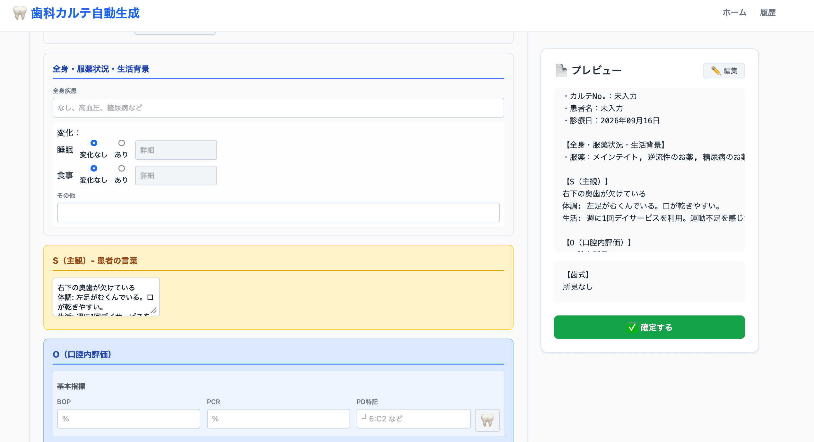814x442 pixels.
Task: Click 所見なし text in preview
Action: [578, 287]
